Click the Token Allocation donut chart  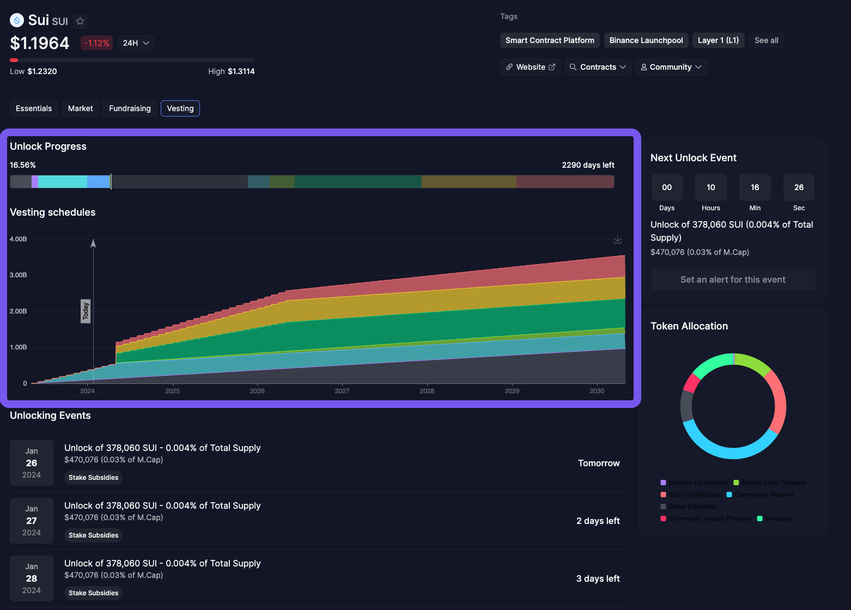[x=733, y=406]
